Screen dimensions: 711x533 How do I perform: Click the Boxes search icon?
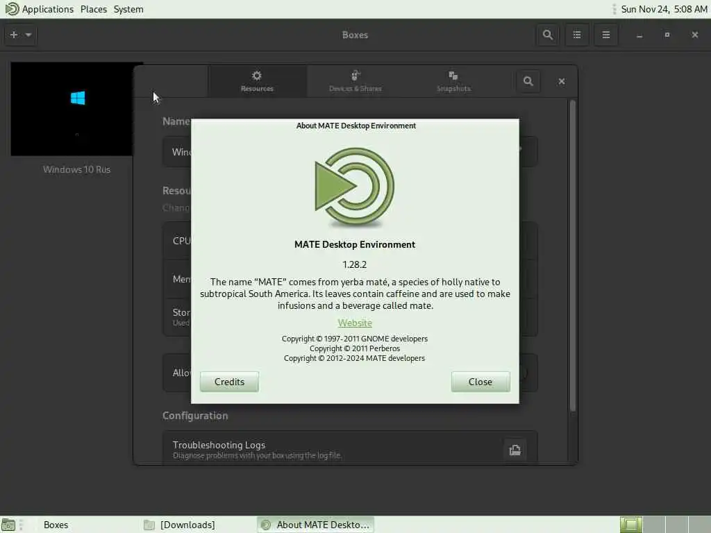(548, 35)
